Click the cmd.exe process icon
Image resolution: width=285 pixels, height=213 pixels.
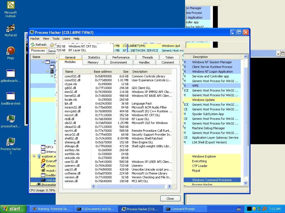click(x=43, y=180)
